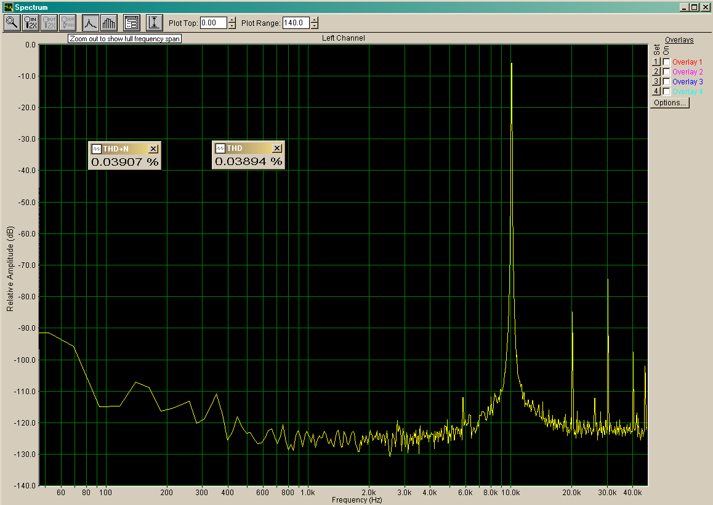Click the 10.0k frequency axis tick
This screenshot has width=713, height=505.
tap(510, 492)
